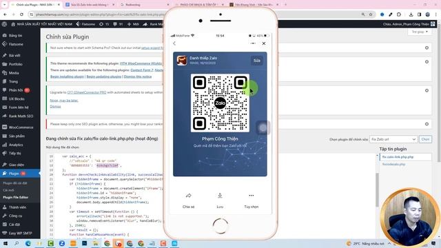
Task: Open the Windows Start menu
Action: (x=6, y=243)
